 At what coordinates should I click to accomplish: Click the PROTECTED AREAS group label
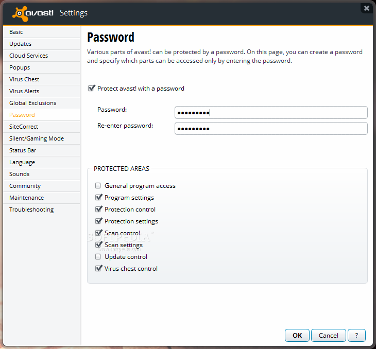click(122, 169)
